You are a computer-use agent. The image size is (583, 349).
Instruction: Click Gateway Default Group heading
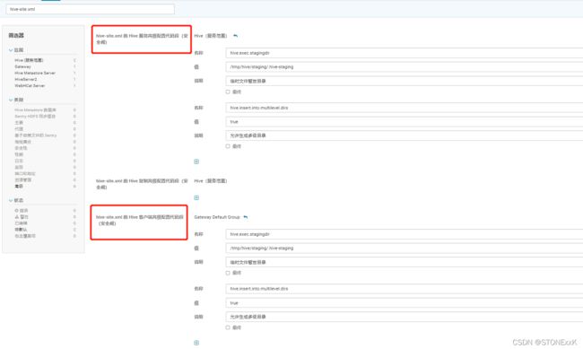pyautogui.click(x=217, y=217)
